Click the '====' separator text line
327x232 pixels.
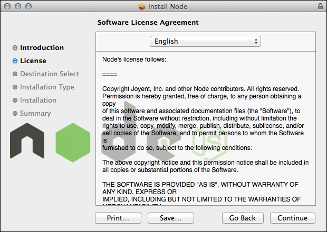110,74
